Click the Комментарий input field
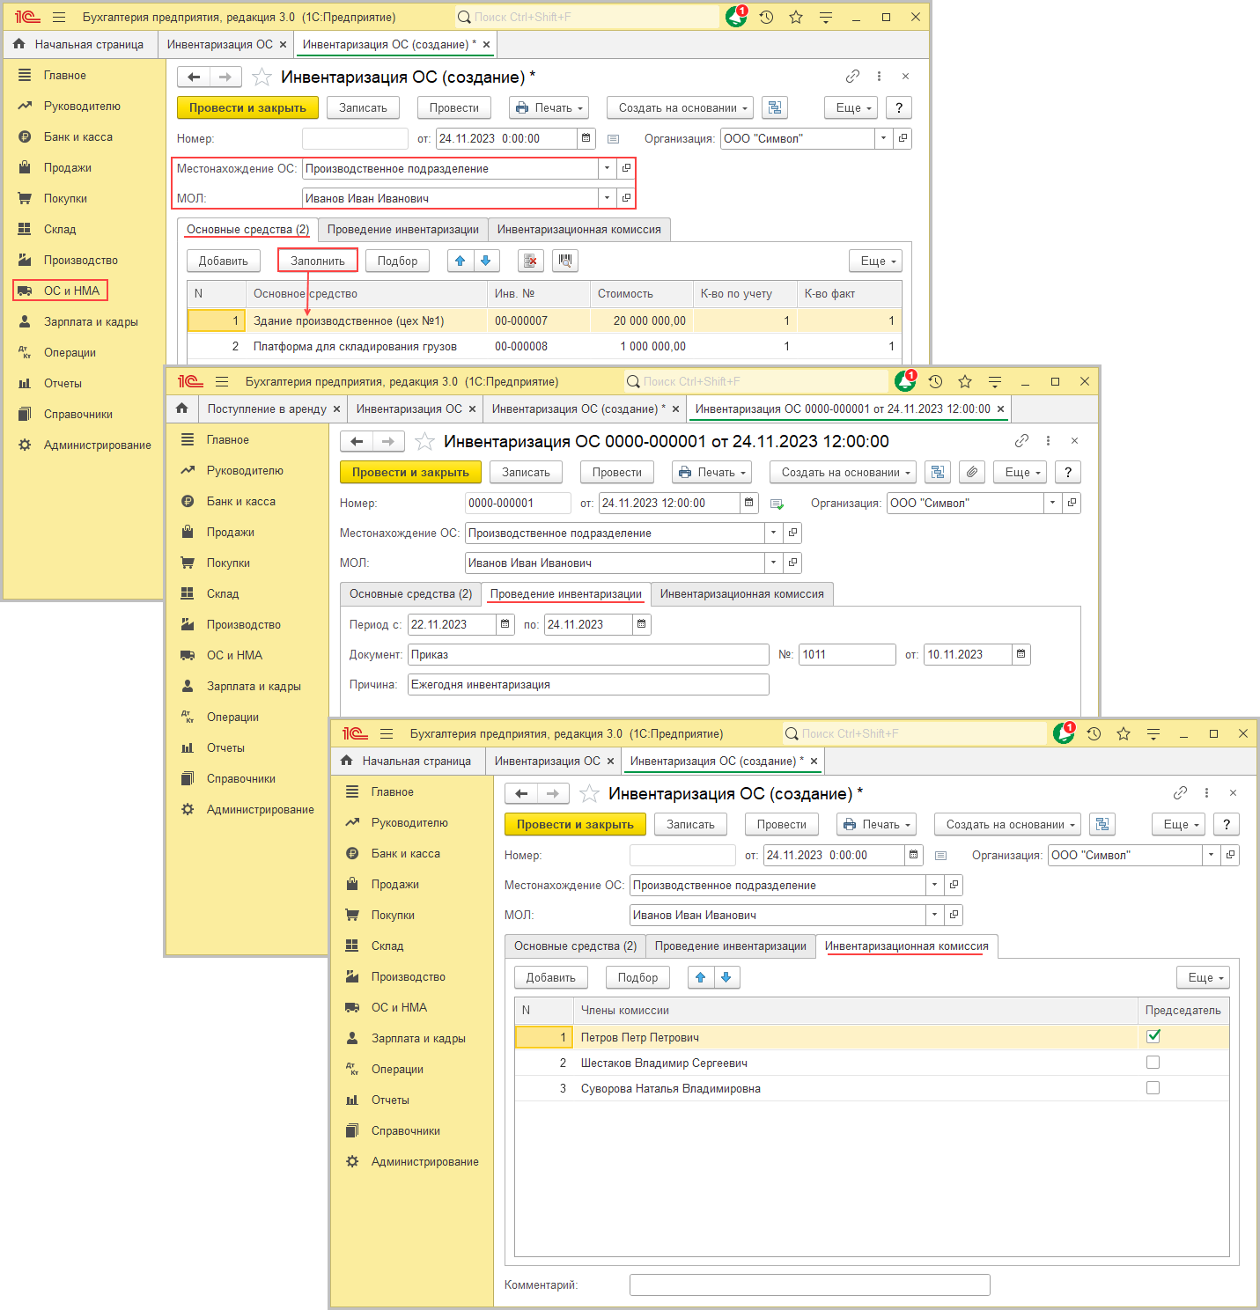The width and height of the screenshot is (1260, 1310). click(x=809, y=1284)
